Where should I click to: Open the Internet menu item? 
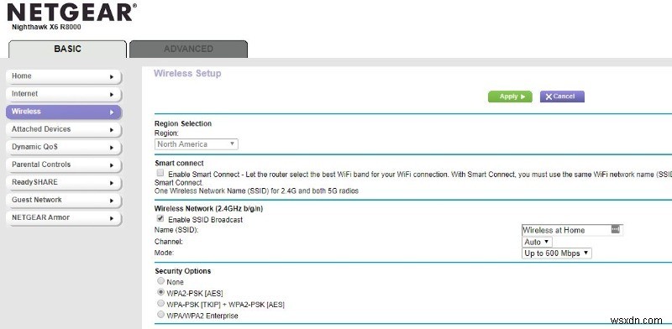click(64, 94)
